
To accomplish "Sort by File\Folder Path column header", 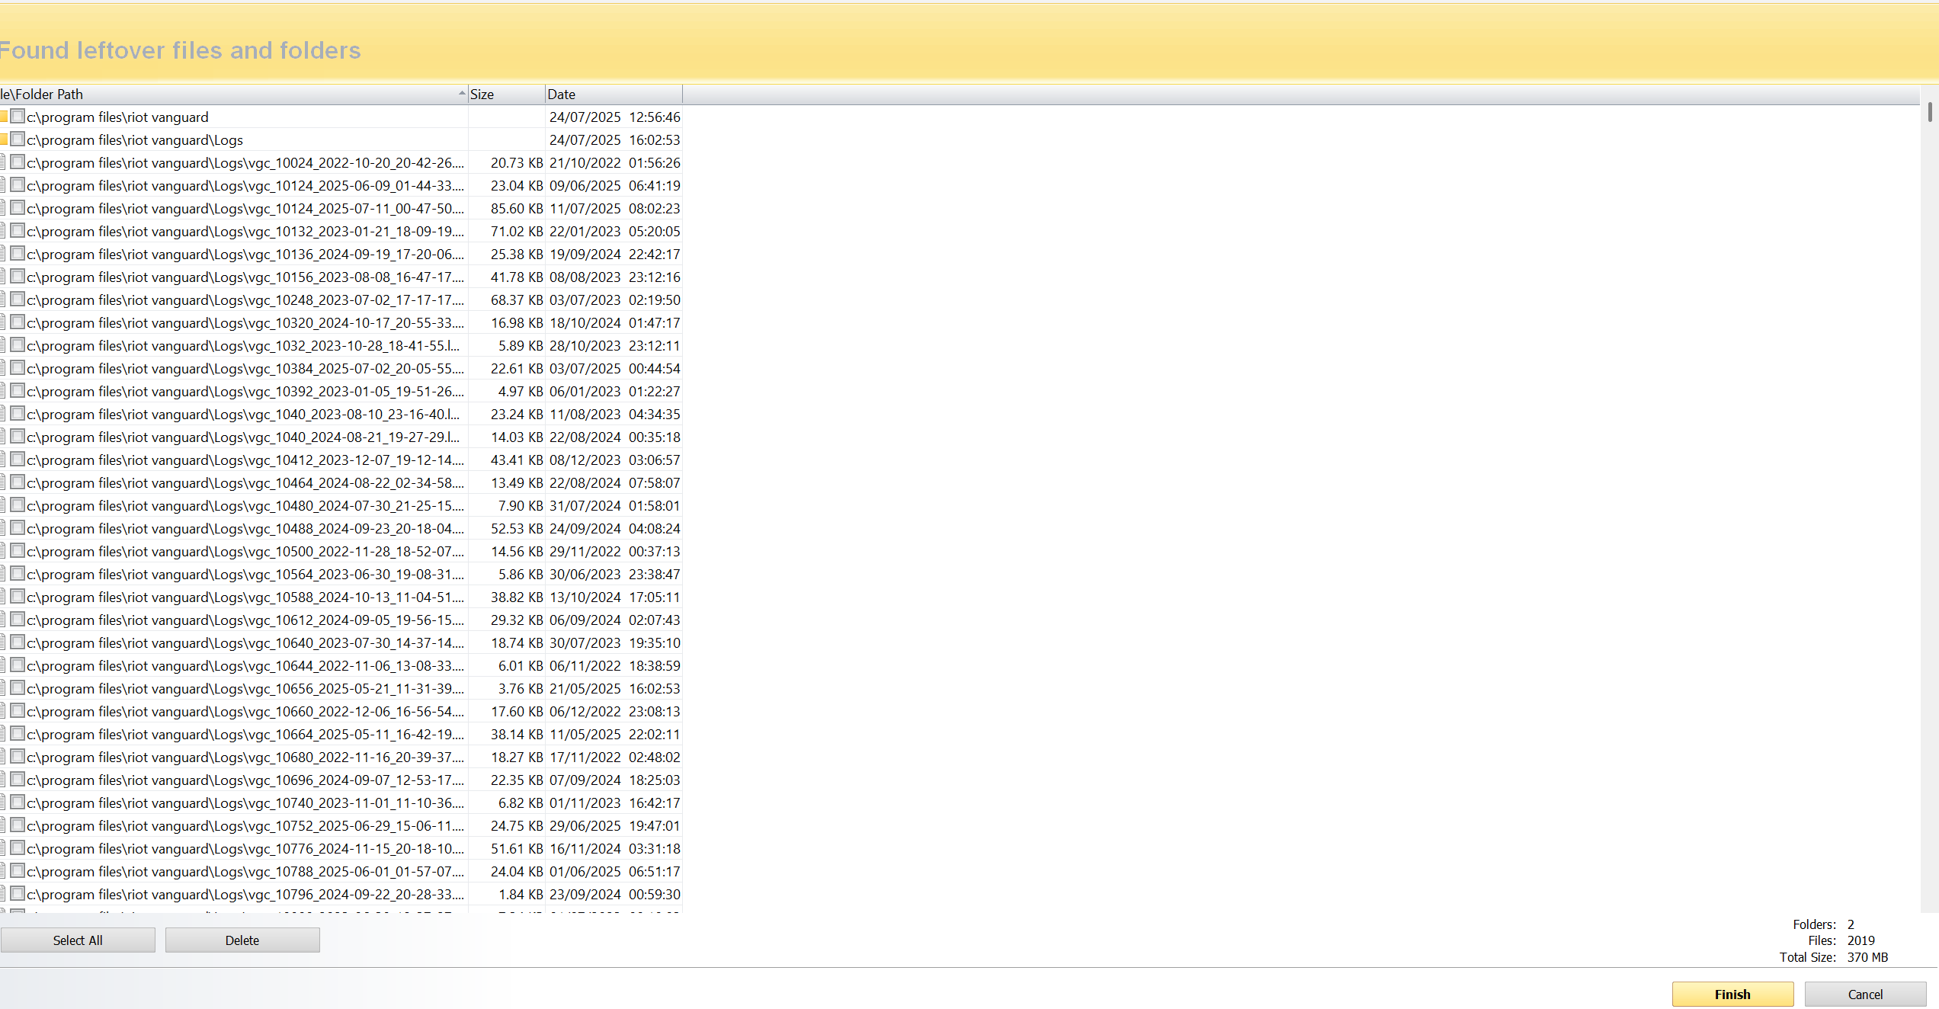I will pos(233,94).
